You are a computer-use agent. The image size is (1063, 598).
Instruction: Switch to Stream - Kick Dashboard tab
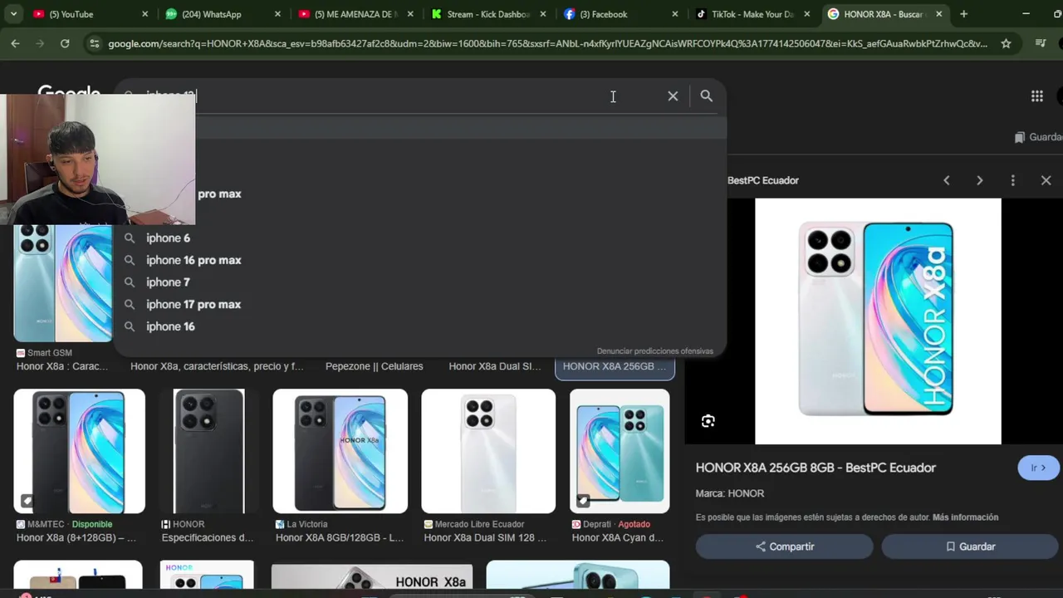pyautogui.click(x=488, y=14)
